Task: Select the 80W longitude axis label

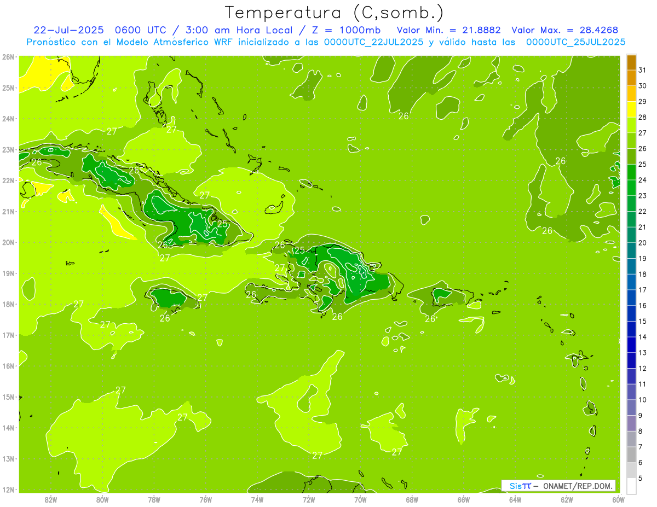Action: coord(102,499)
